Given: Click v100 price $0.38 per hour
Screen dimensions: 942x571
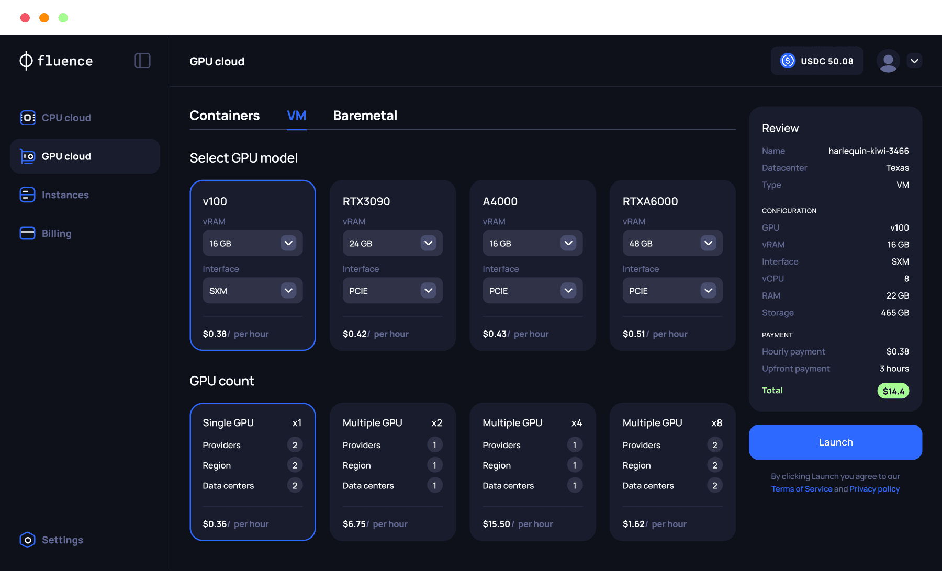Looking at the screenshot, I should tap(235, 334).
